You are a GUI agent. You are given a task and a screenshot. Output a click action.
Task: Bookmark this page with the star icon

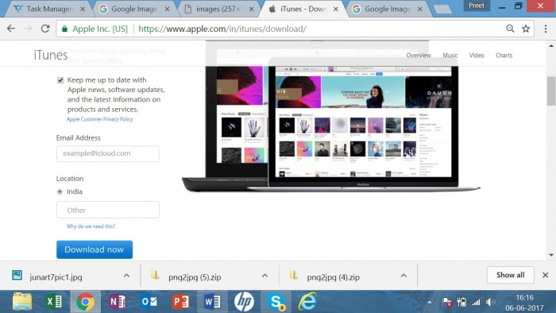click(526, 29)
